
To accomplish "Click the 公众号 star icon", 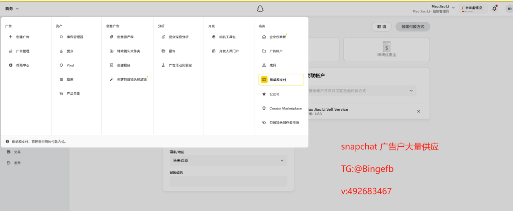I will [264, 94].
